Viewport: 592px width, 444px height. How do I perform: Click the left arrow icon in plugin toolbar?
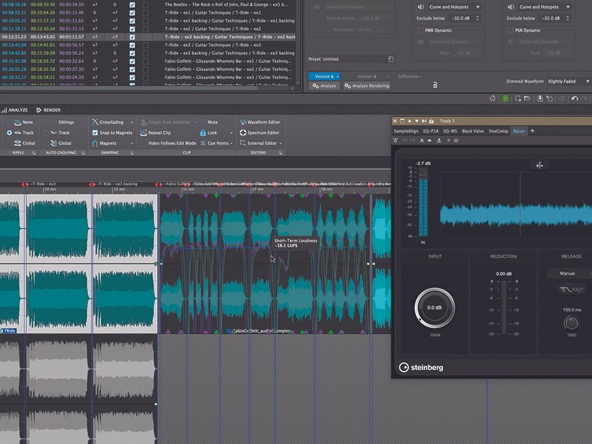pyautogui.click(x=430, y=141)
